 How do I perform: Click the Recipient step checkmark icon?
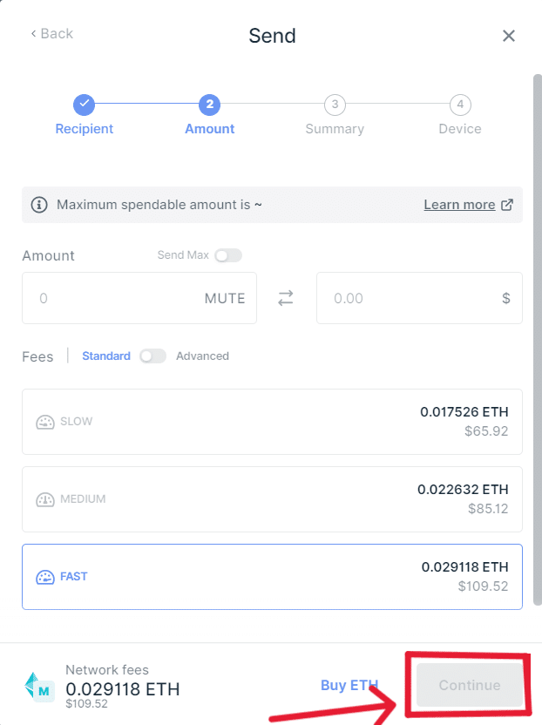[x=84, y=104]
